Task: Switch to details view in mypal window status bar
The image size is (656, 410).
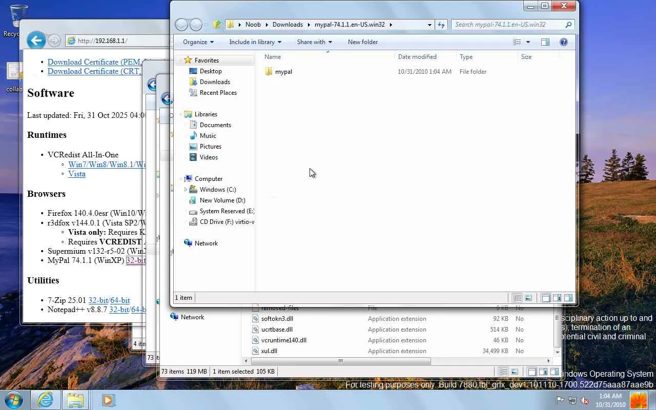Action: pos(517,298)
